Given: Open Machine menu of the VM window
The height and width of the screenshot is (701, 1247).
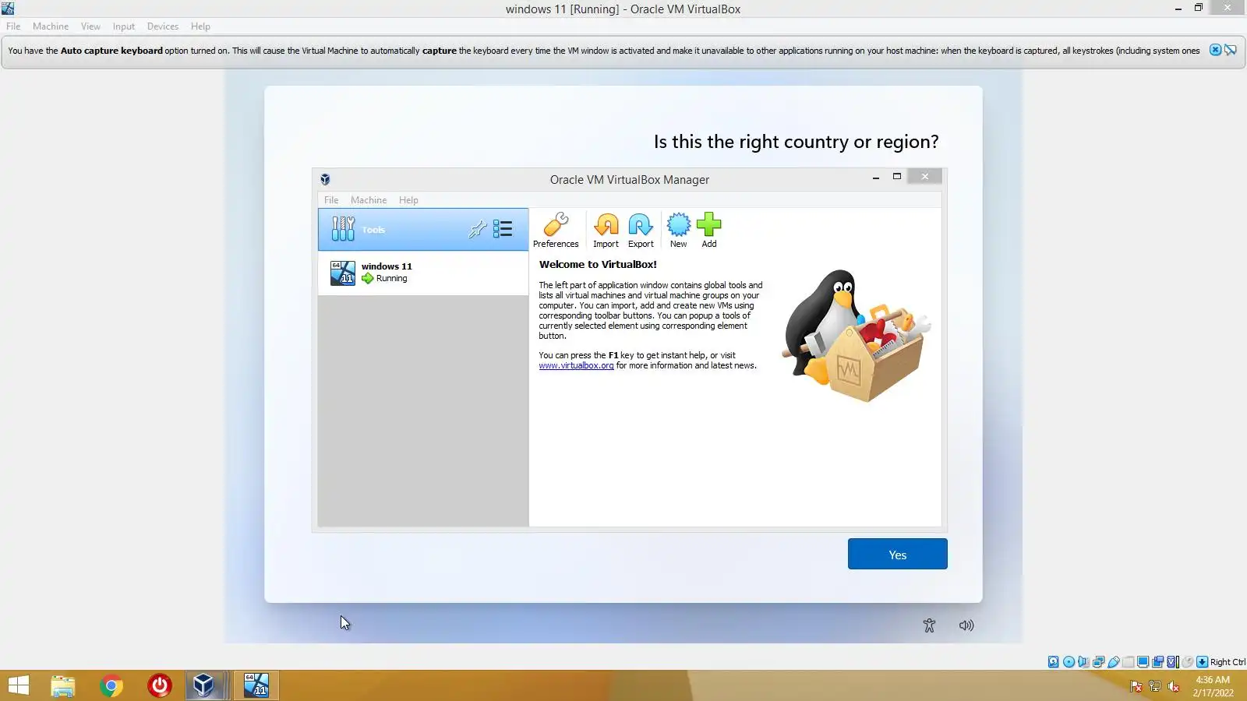Looking at the screenshot, I should coord(51,26).
